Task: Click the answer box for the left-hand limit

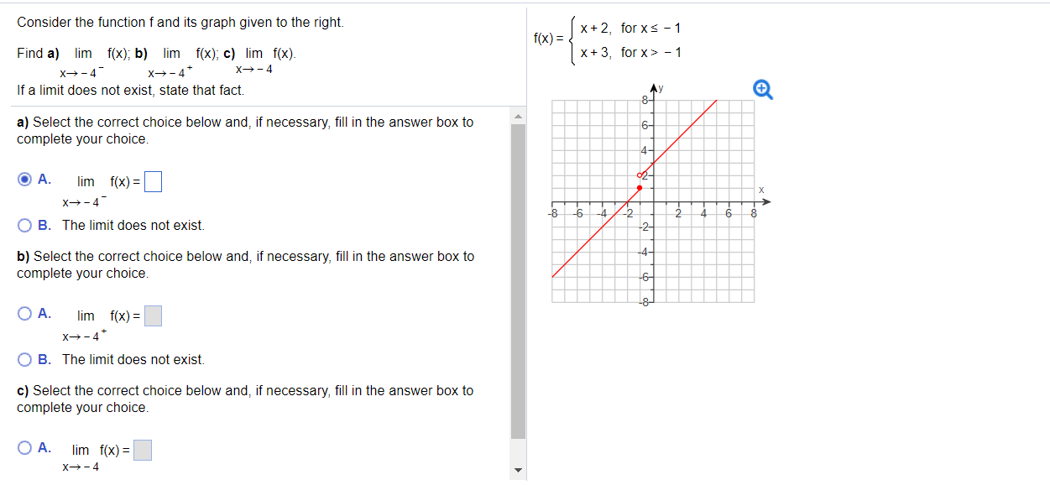Action: point(154,180)
